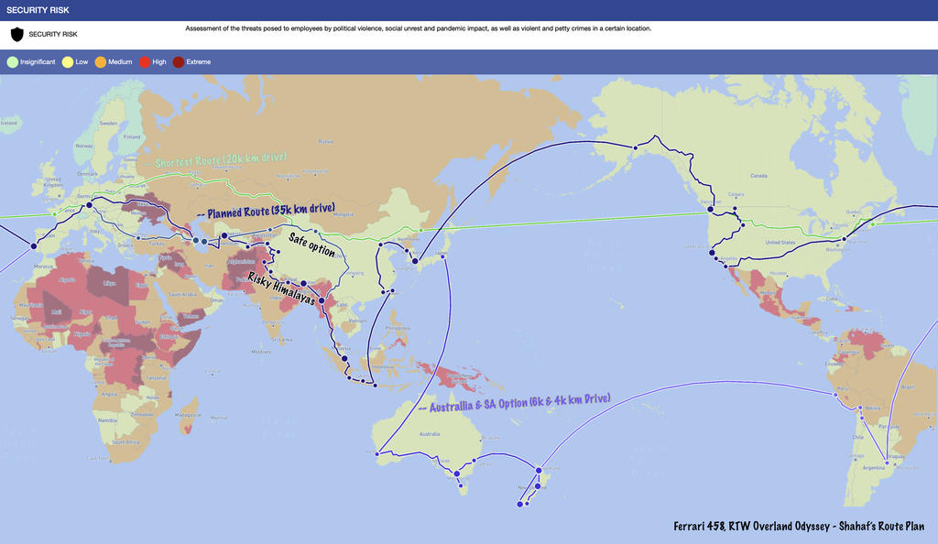Viewport: 938px width, 544px height.
Task: Toggle the High red risk level circle
Action: pyautogui.click(x=144, y=62)
